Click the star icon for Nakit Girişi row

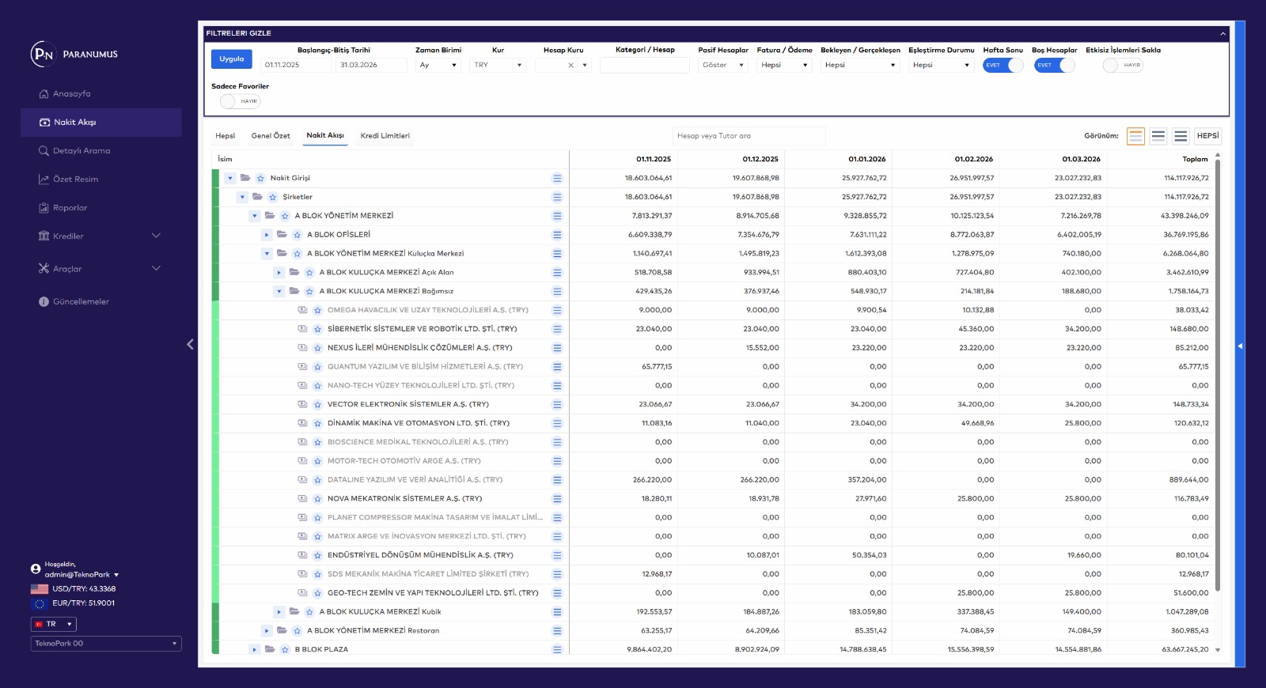coord(260,178)
